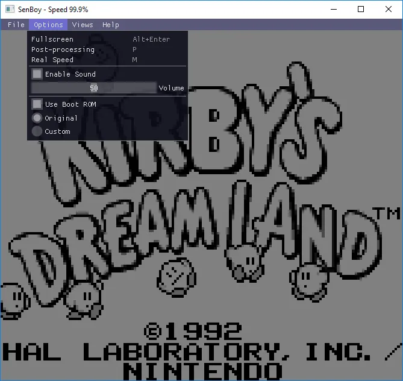Select the Original radio button
The width and height of the screenshot is (403, 381).
tap(37, 118)
